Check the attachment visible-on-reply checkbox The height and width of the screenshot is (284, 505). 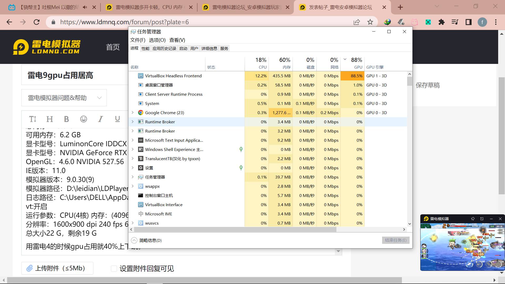tap(114, 268)
